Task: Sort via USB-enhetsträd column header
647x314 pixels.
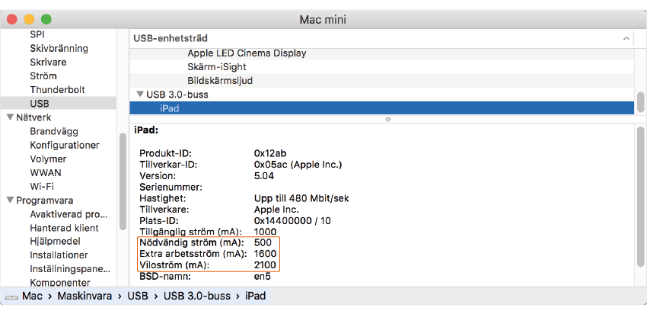Action: (170, 38)
